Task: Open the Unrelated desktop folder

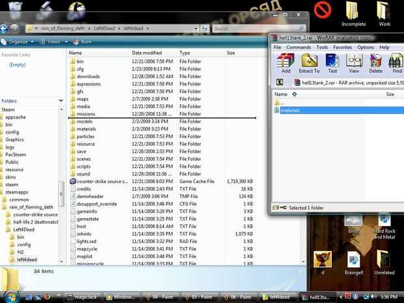Action: click(384, 263)
